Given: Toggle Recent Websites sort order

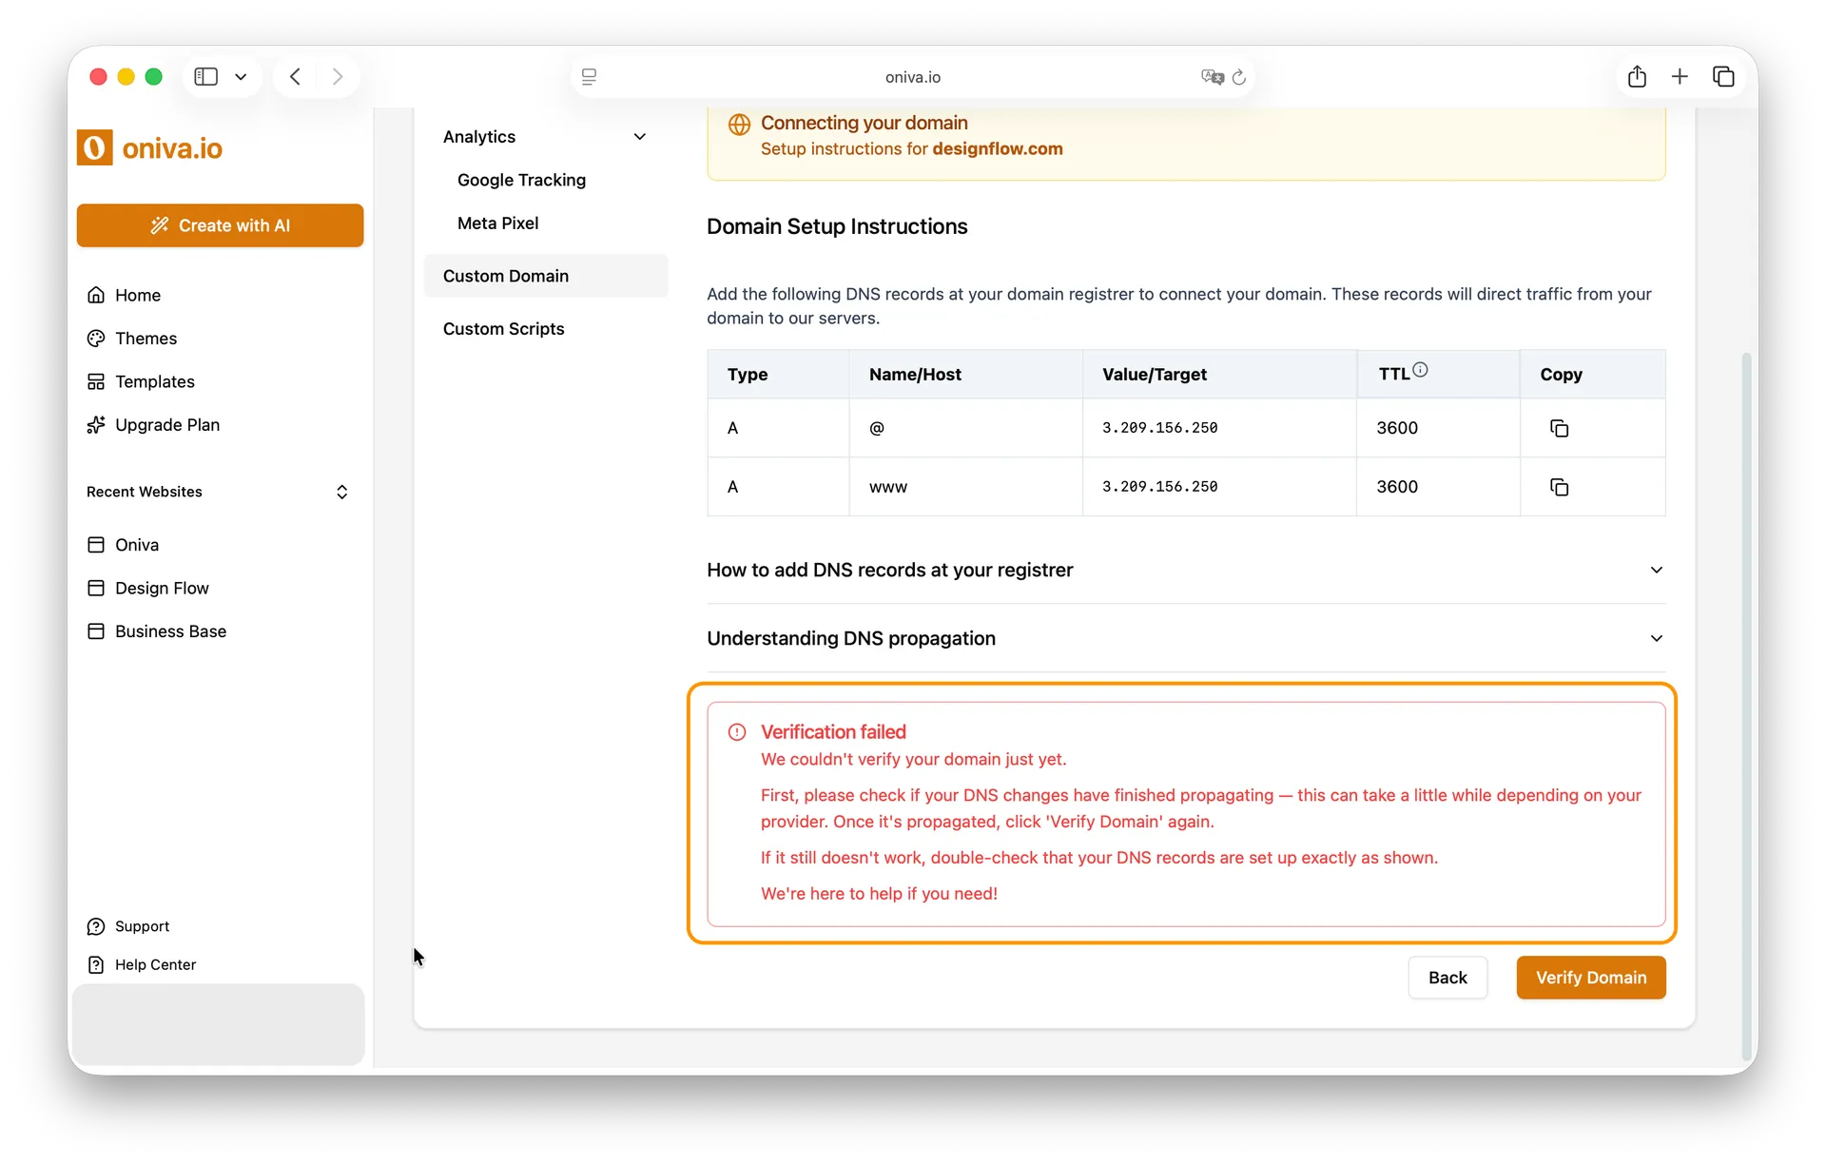Looking at the screenshot, I should tap(341, 492).
